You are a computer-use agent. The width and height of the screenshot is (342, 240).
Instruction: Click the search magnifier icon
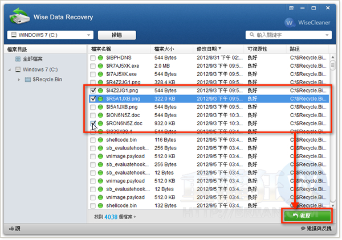(252, 35)
